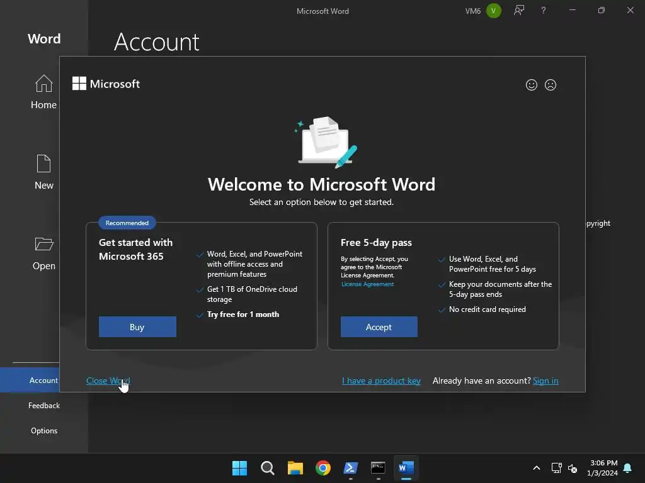645x483 pixels.
Task: Click the green VM6 account avatar
Action: pos(494,11)
